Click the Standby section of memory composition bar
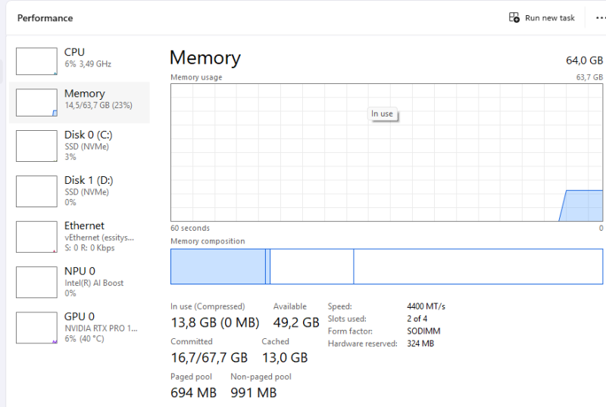 [x=312, y=266]
